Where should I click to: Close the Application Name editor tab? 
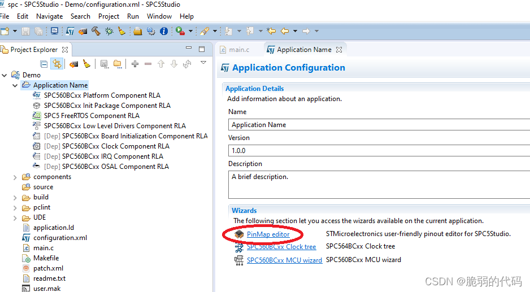pos(339,50)
